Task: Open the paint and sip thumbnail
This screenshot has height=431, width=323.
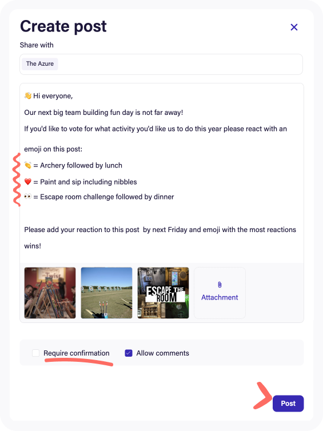Action: pyautogui.click(x=50, y=293)
